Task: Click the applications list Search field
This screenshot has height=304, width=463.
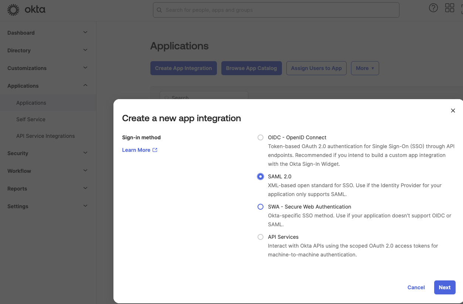Action: pos(204,95)
